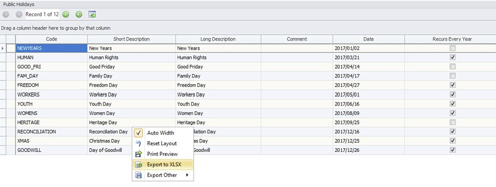Jump to the last record
The width and height of the screenshot is (496, 187).
pyautogui.click(x=79, y=14)
